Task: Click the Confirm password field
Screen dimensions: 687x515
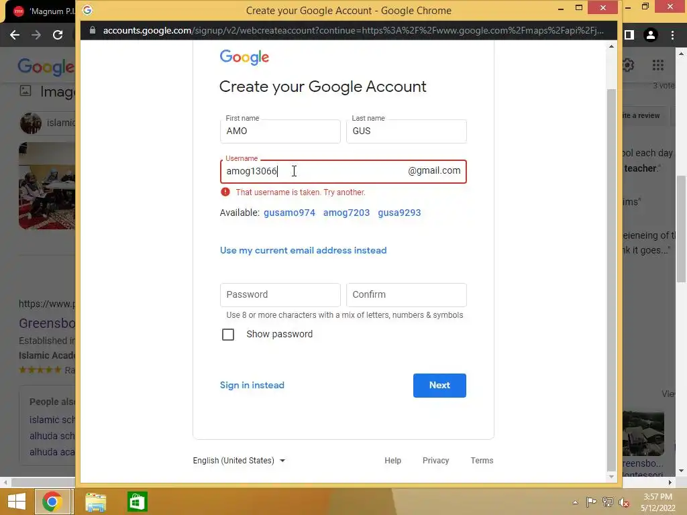Action: tap(406, 295)
